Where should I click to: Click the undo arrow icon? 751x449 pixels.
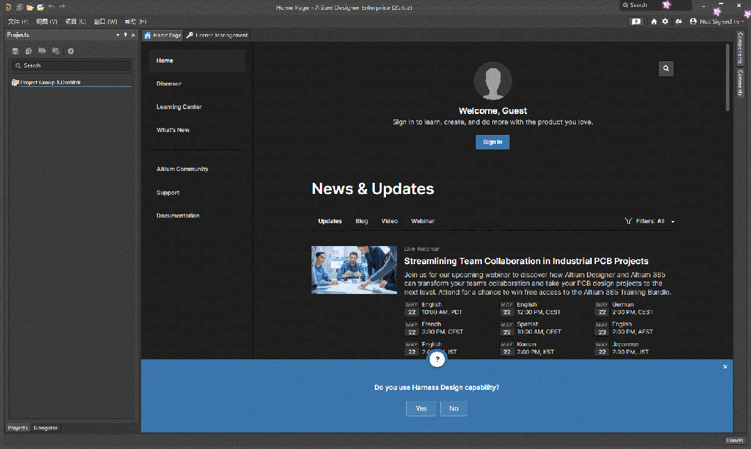tap(51, 7)
